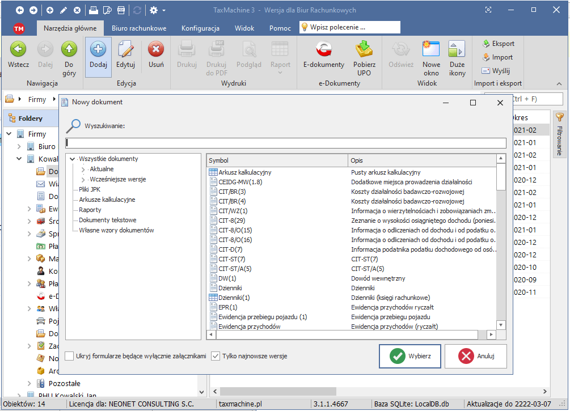This screenshot has height=411, width=570.
Task: Open Nowe okno from the ribbon
Action: [x=431, y=50]
